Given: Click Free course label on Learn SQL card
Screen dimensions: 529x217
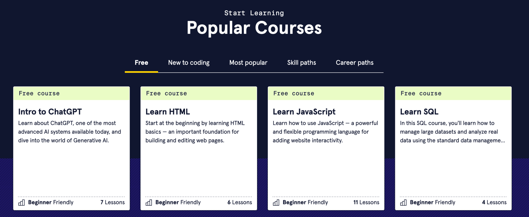Looking at the screenshot, I should (421, 93).
